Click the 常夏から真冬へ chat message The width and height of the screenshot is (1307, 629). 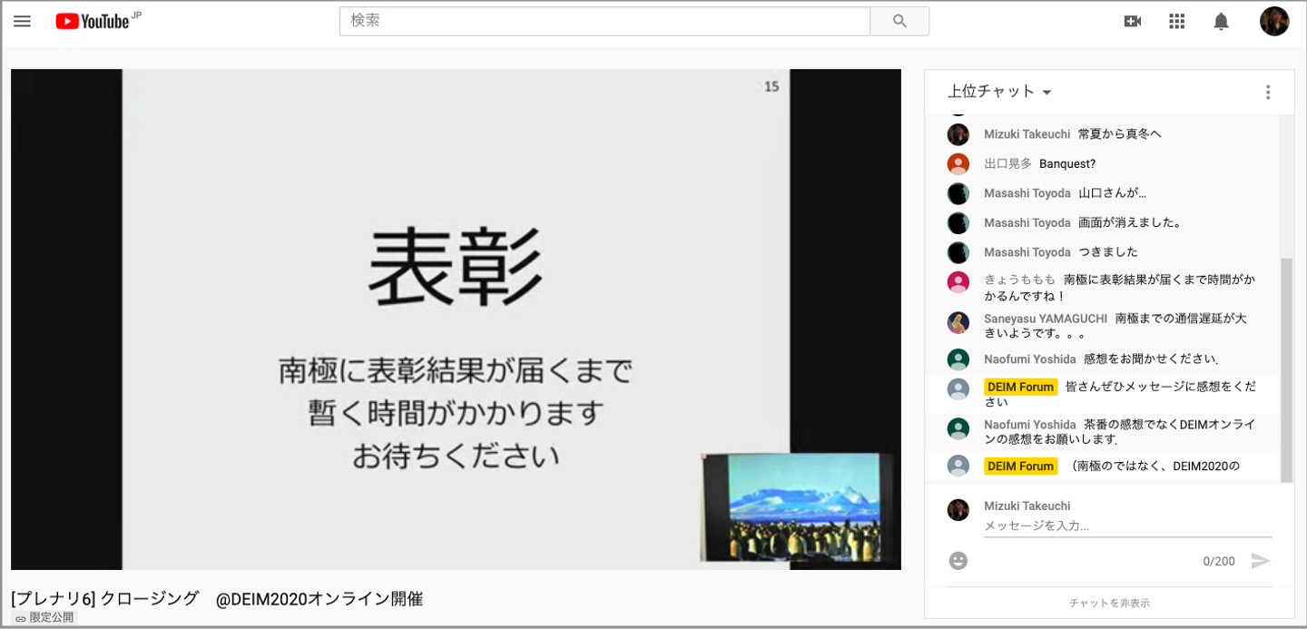coord(1119,134)
